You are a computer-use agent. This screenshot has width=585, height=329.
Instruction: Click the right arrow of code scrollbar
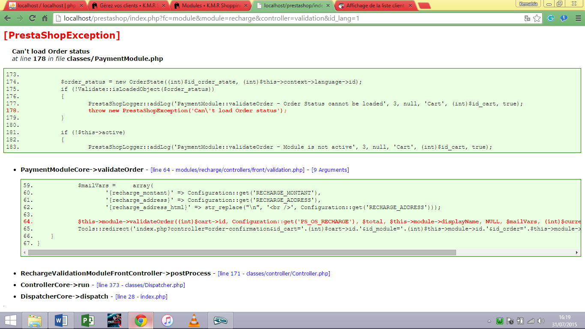[577, 253]
